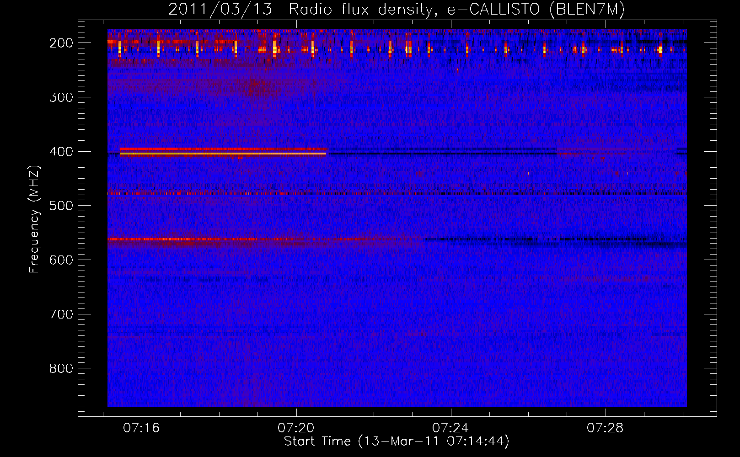Click the 07:28 time tick label
Image resolution: width=740 pixels, height=457 pixels.
[x=605, y=428]
